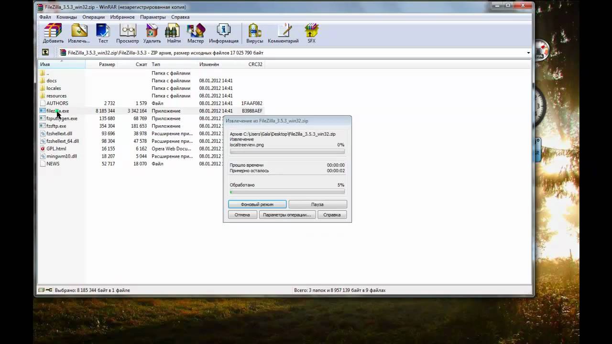The height and width of the screenshot is (344, 612).
Task: Click the overall Обработано progress bar
Action: click(287, 192)
